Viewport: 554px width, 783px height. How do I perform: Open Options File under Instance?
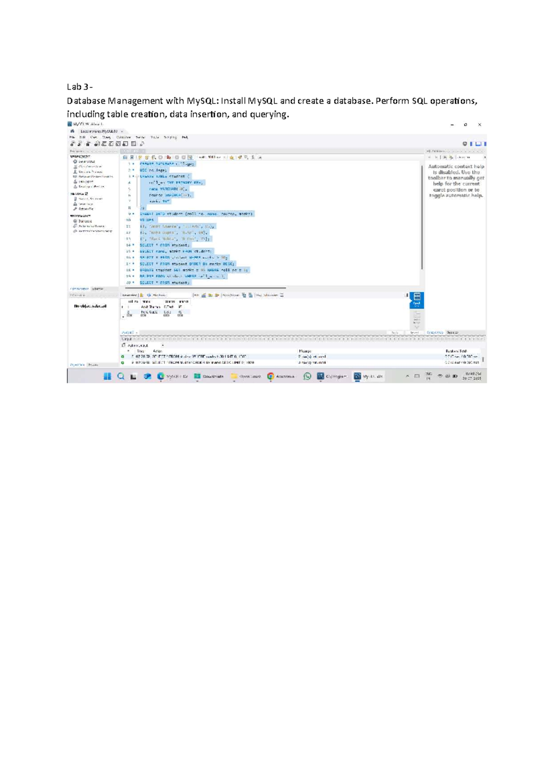tap(84, 209)
